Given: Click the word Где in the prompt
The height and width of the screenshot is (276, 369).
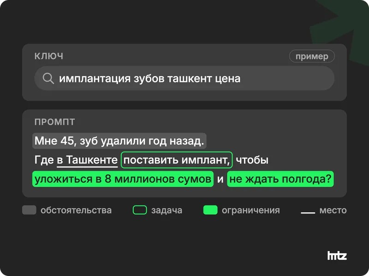Looking at the screenshot, I should 44,160.
